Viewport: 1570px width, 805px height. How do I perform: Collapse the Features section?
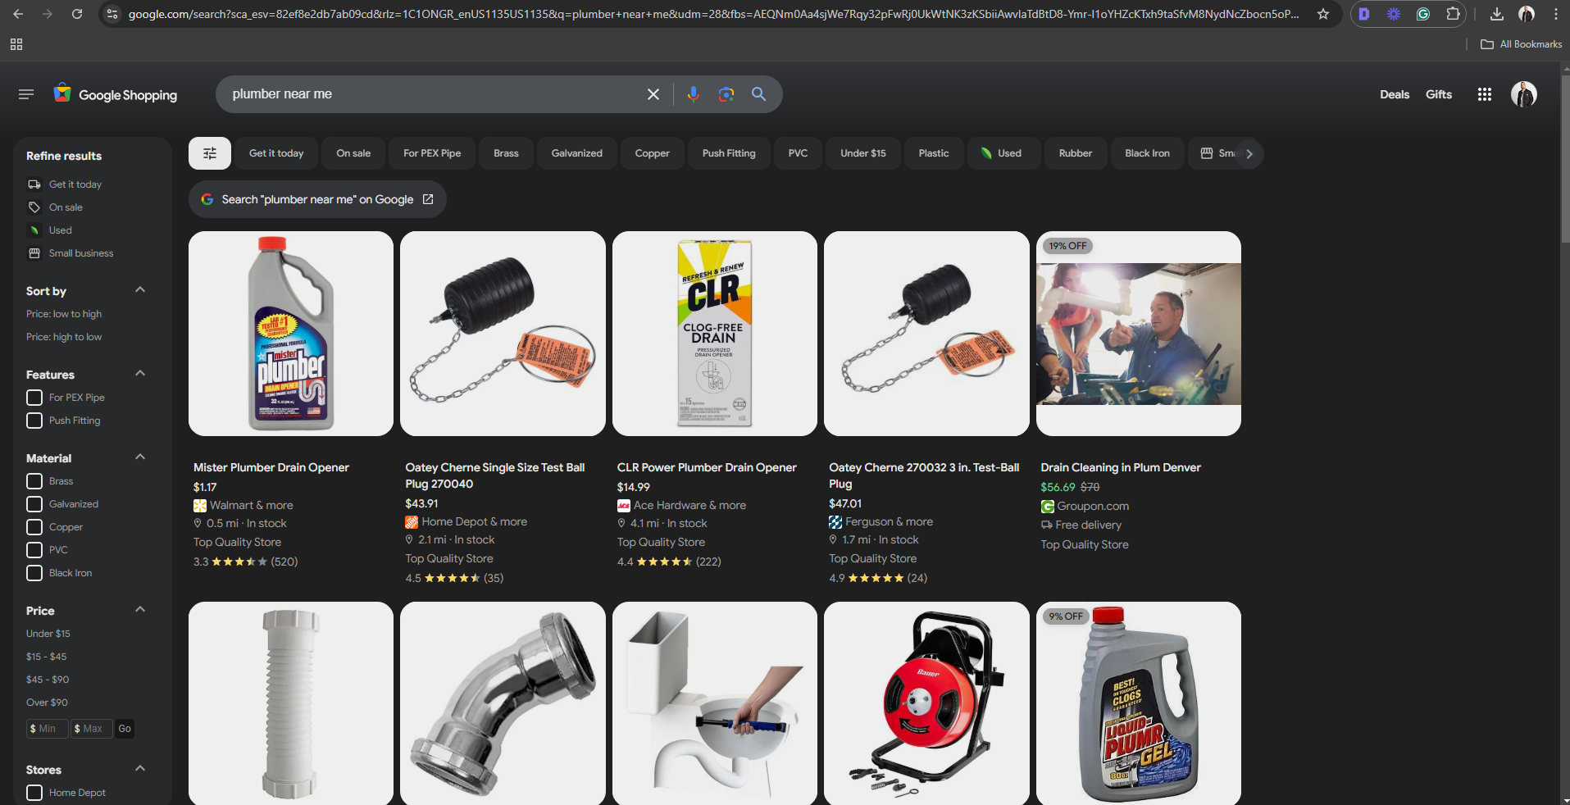(x=140, y=374)
